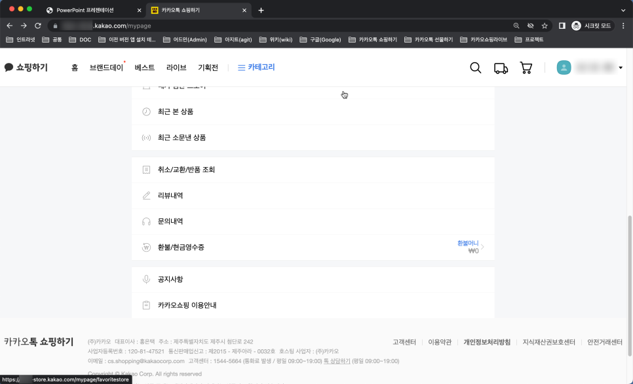This screenshot has width=633, height=384.
Task: Open the 베스트 menu
Action: point(145,67)
